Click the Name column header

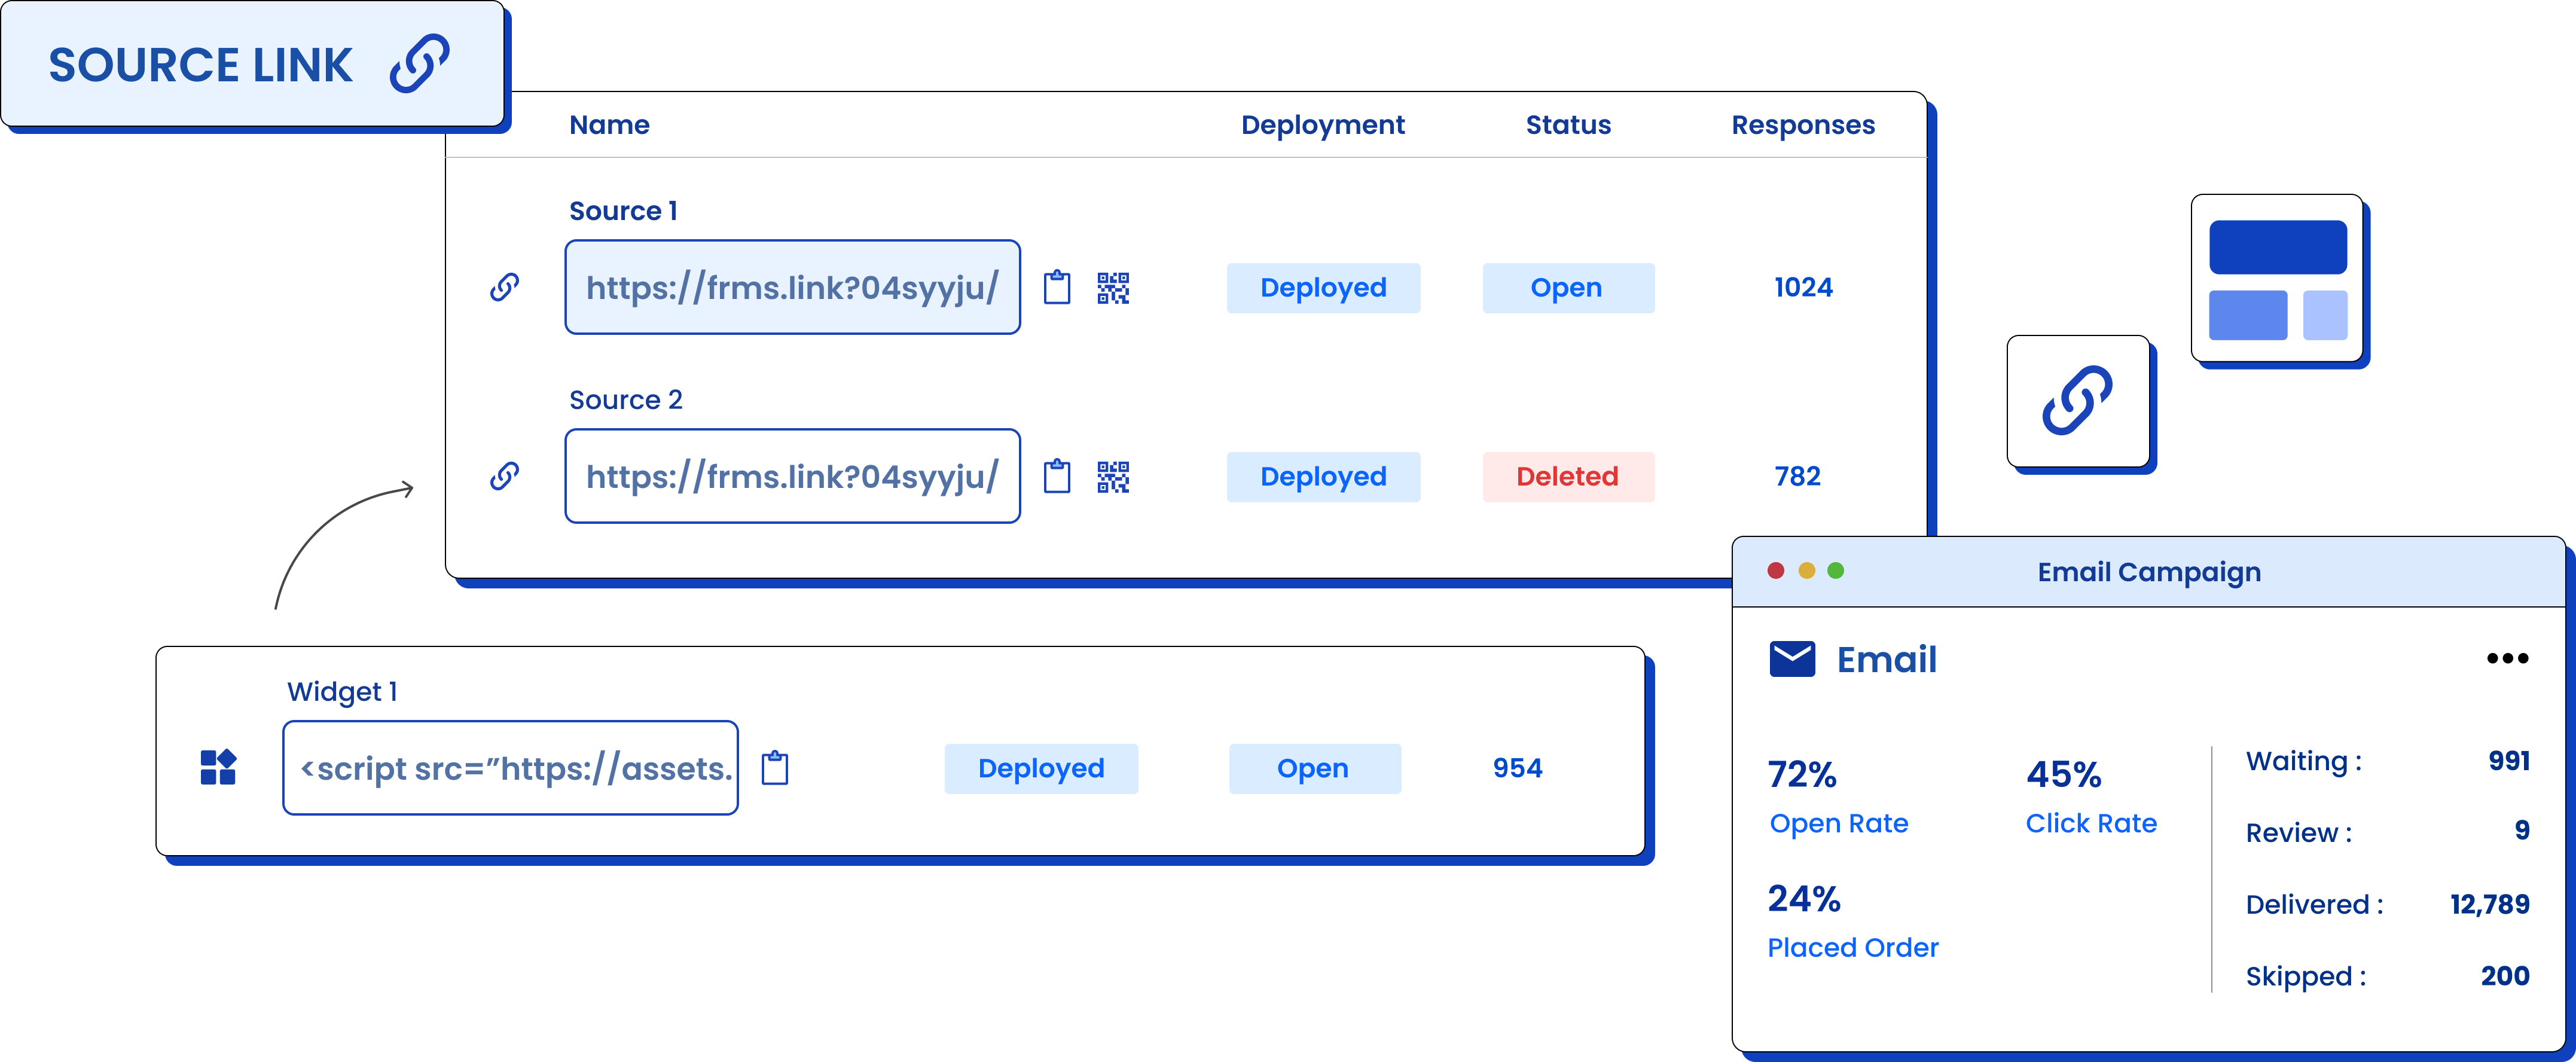tap(609, 125)
